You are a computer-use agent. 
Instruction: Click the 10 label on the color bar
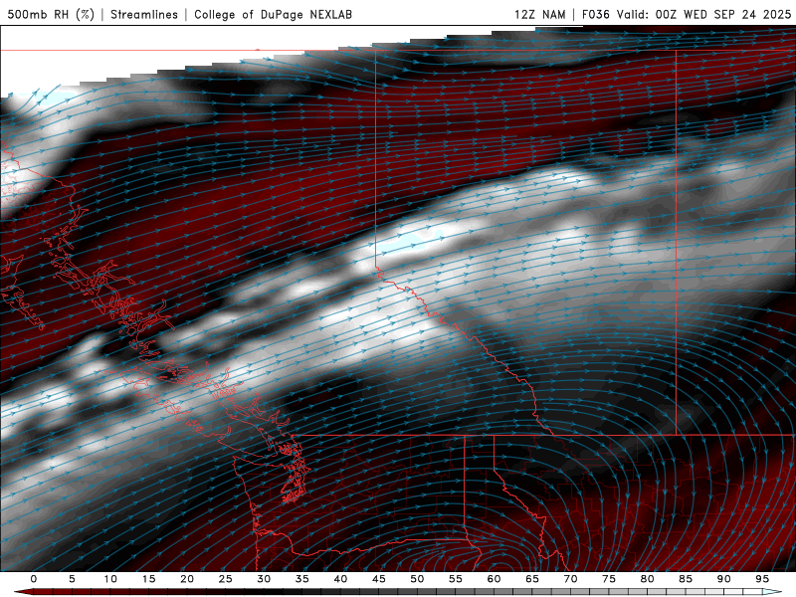(x=110, y=579)
